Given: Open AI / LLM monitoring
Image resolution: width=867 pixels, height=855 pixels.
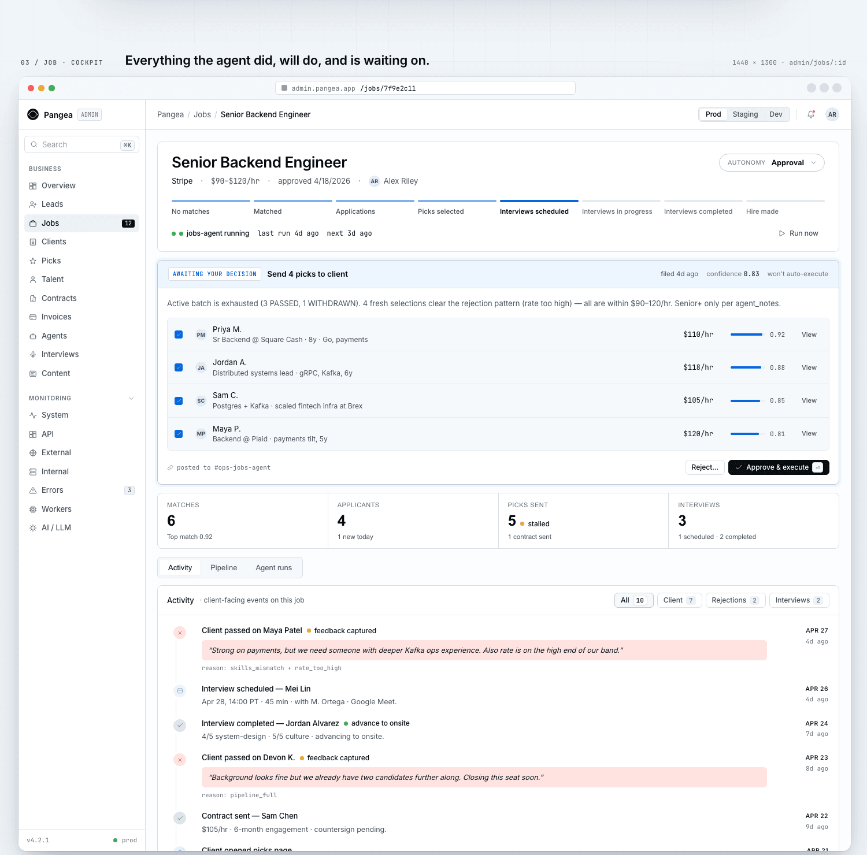Looking at the screenshot, I should pos(81,527).
